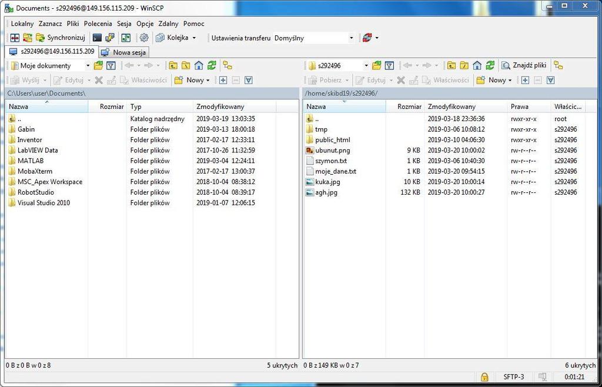Open the Nowa sesja tab
Image resolution: width=602 pixels, height=387 pixels.
(124, 52)
